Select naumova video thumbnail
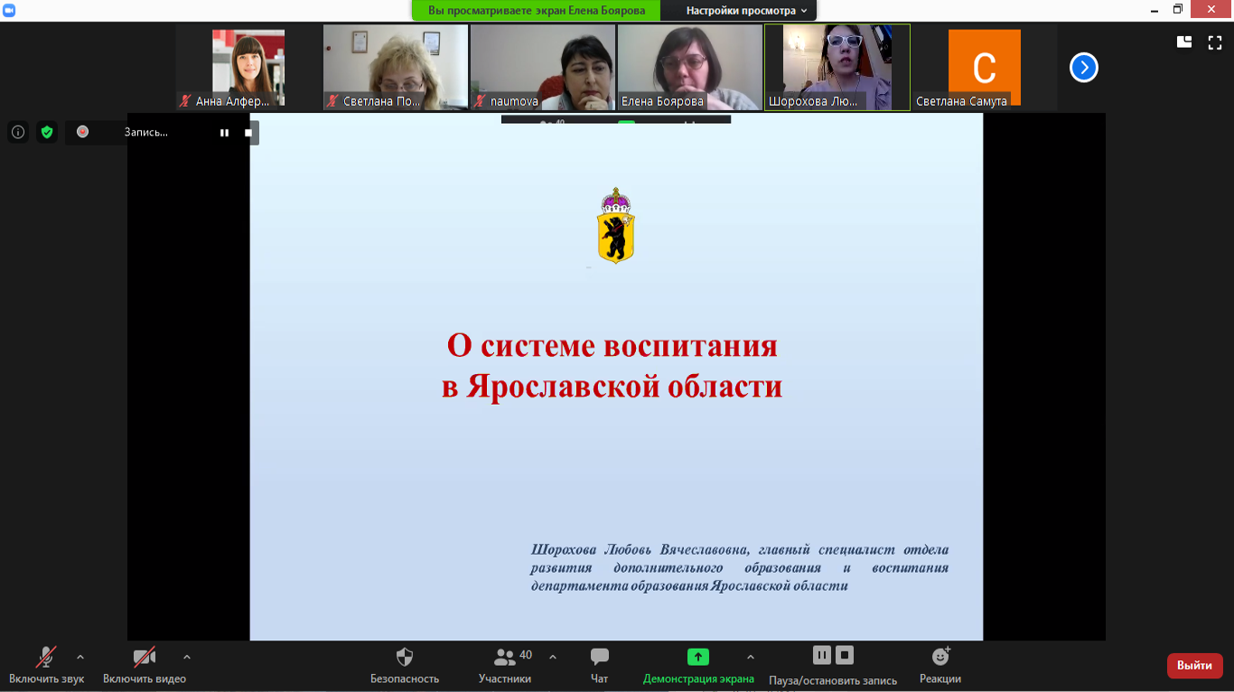Image resolution: width=1234 pixels, height=692 pixels. click(x=543, y=68)
